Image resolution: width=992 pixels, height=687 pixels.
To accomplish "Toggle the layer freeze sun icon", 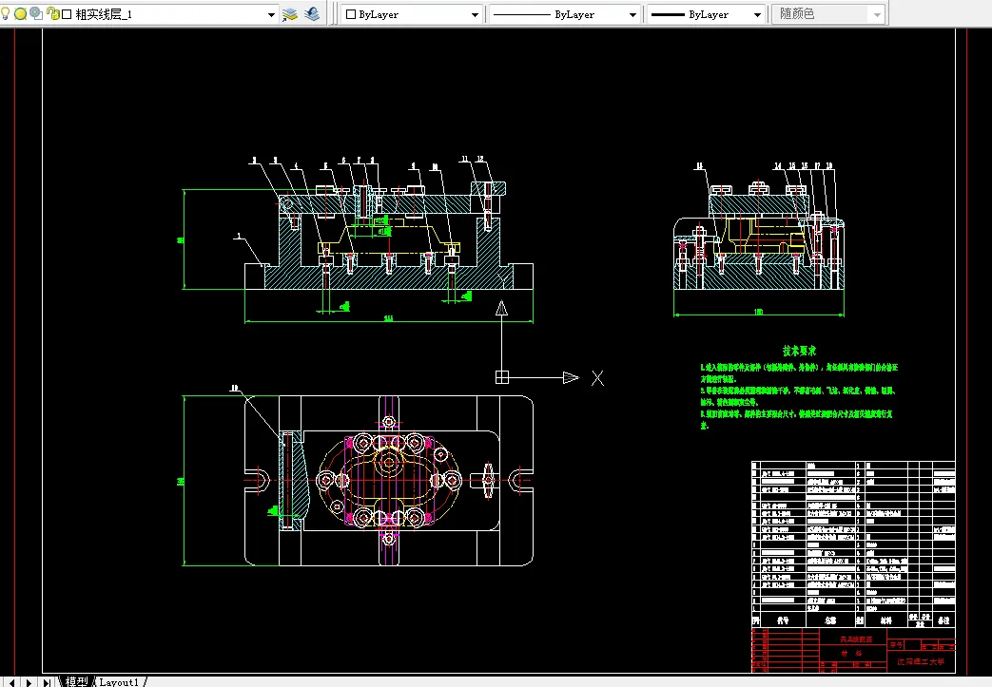I will point(20,14).
